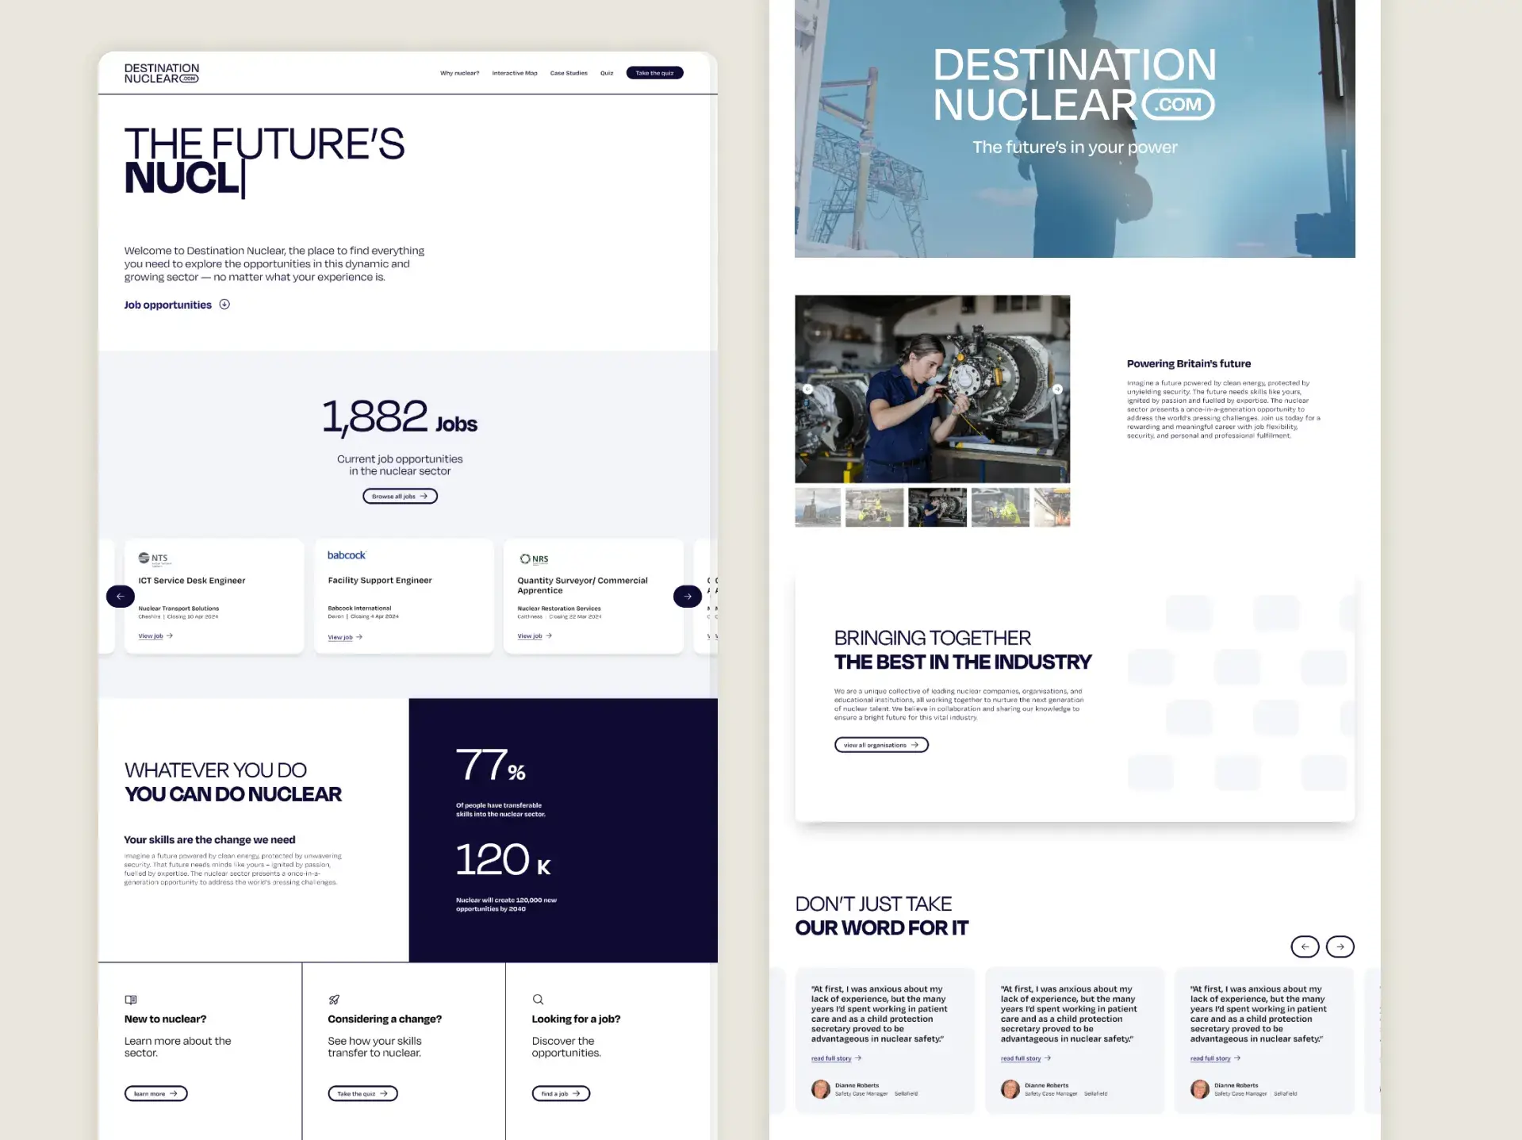Open the Why nuclear? menu item

pos(459,73)
